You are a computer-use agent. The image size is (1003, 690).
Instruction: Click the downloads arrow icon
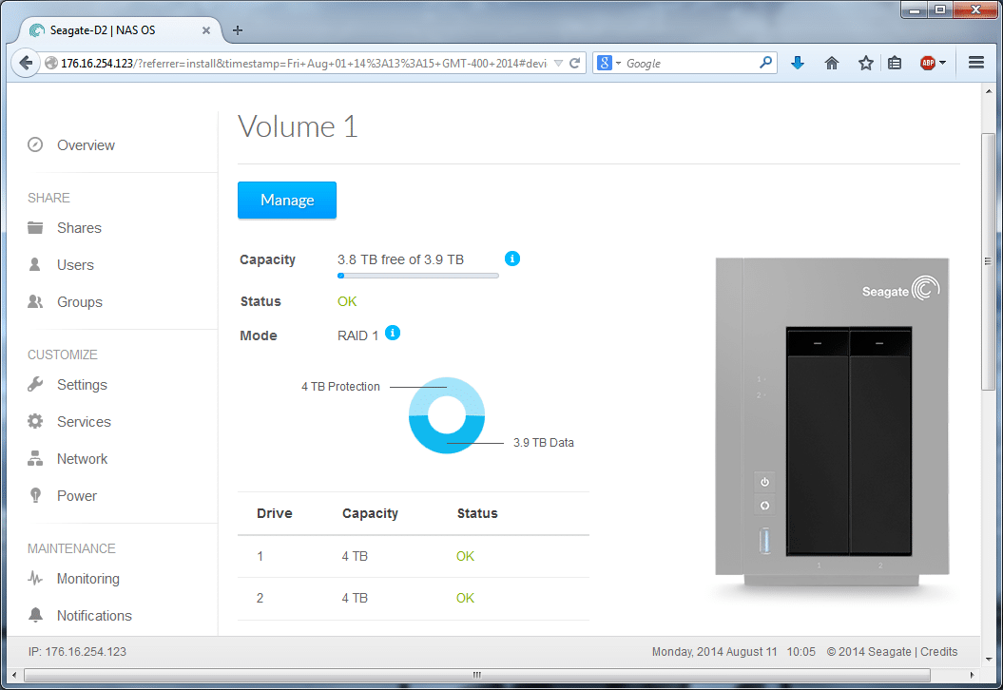point(797,63)
